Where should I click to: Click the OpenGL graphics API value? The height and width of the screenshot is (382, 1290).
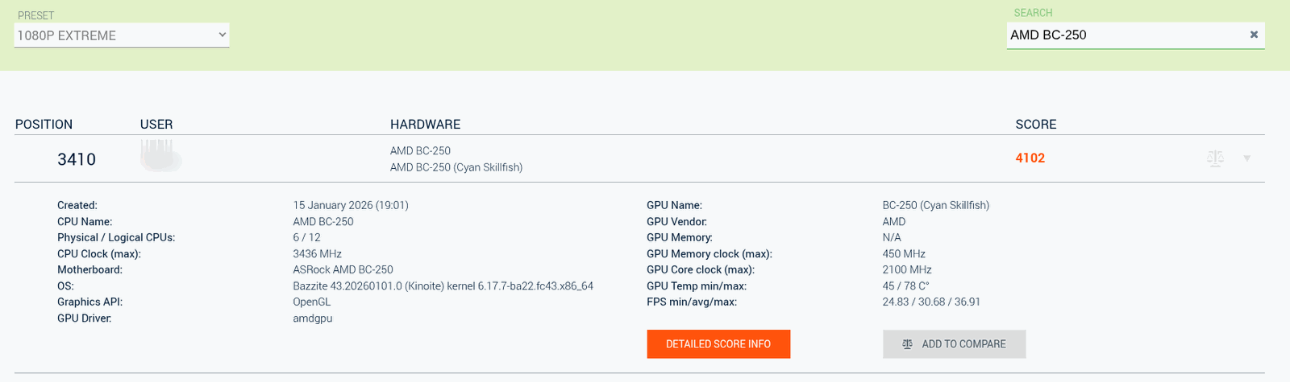[x=312, y=302]
